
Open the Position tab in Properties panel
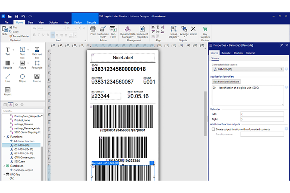[238, 53]
